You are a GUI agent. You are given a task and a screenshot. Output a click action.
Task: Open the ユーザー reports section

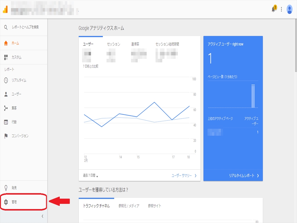(x=16, y=94)
